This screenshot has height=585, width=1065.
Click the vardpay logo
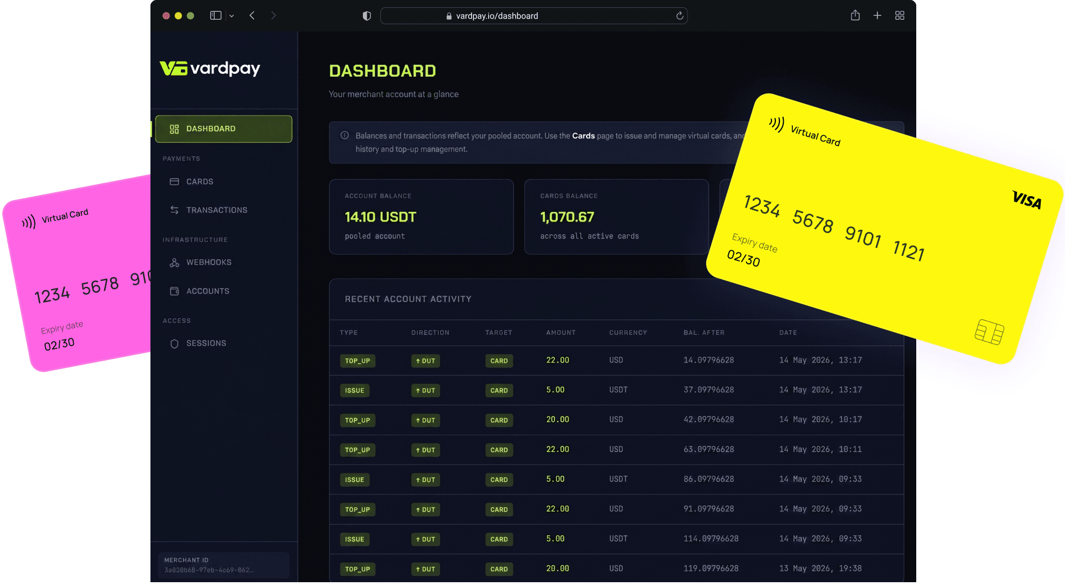pos(210,69)
